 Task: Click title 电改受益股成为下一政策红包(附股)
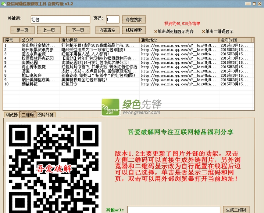93,50
